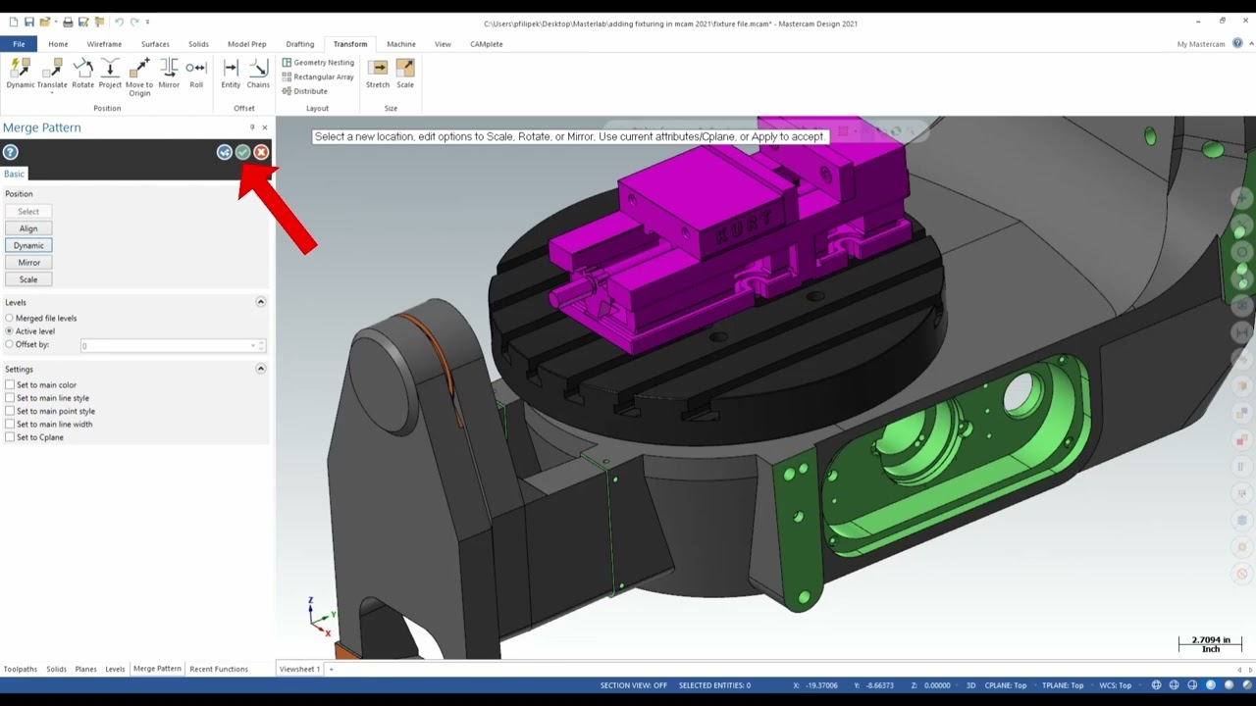The height and width of the screenshot is (706, 1256).
Task: Enable Set to main point style checkbox
Action: 10,411
